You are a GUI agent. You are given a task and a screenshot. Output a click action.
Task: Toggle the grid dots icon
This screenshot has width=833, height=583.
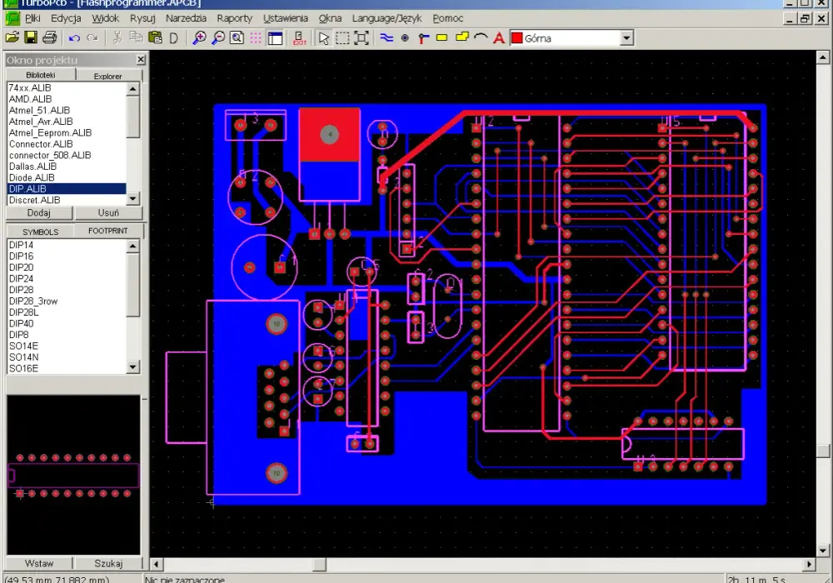click(256, 38)
